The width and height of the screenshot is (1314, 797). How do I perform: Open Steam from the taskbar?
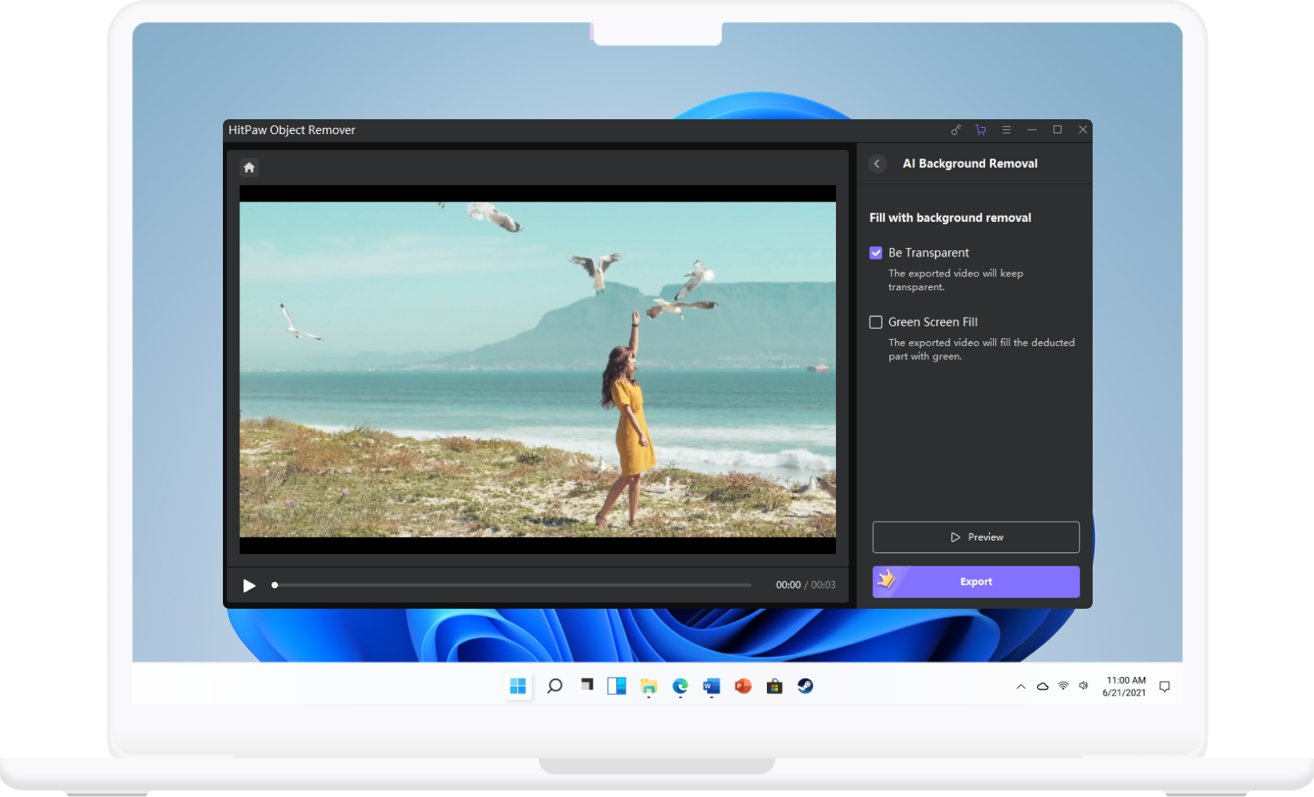[805, 686]
